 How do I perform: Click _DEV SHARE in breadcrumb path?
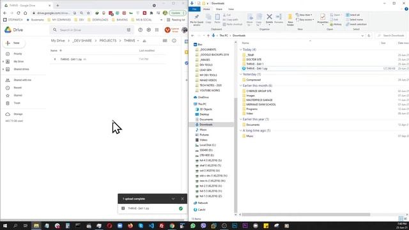pyautogui.click(x=82, y=41)
